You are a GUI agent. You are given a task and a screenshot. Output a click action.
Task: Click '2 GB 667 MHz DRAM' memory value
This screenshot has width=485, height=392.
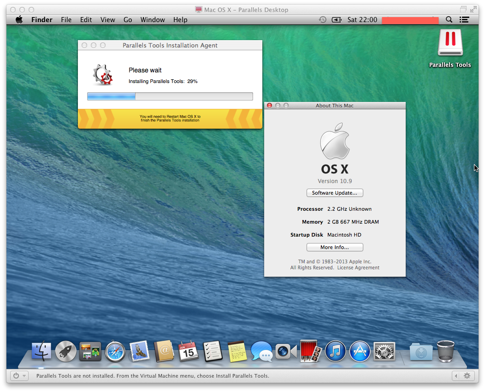click(353, 222)
